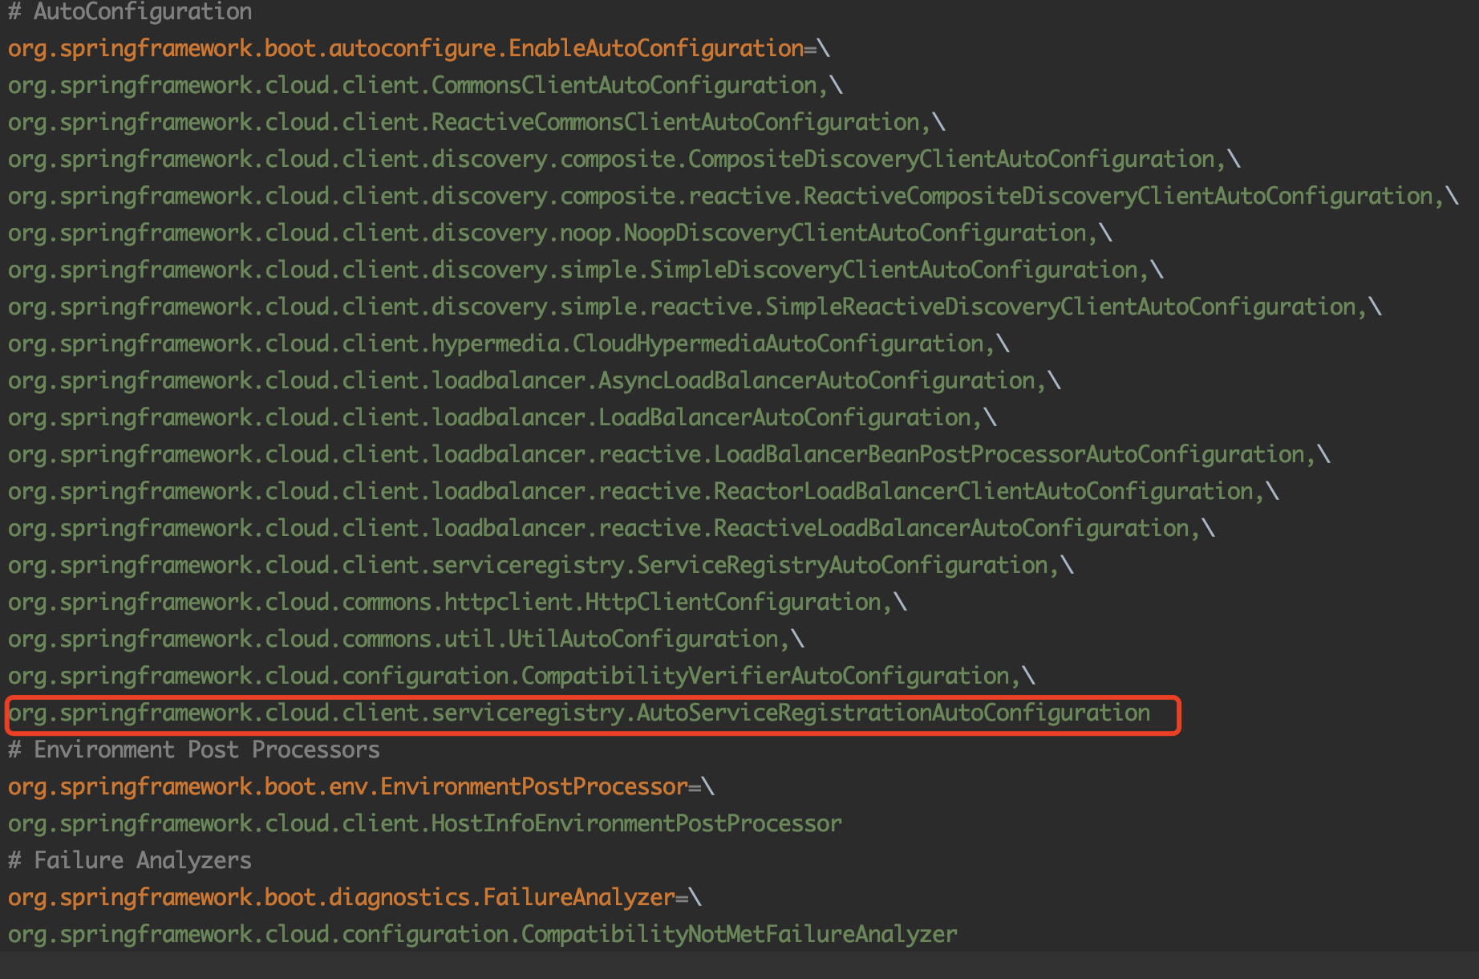Screen dimensions: 1479x979
Task: Click the CompatibilityVerifierAutoConfiguration line
Action: [x=521, y=676]
